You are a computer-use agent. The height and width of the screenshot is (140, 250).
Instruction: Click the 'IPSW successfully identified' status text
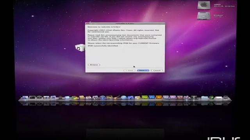[x=103, y=46]
